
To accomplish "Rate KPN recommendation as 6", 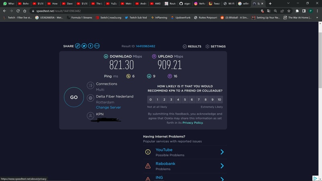I will coord(192,99).
